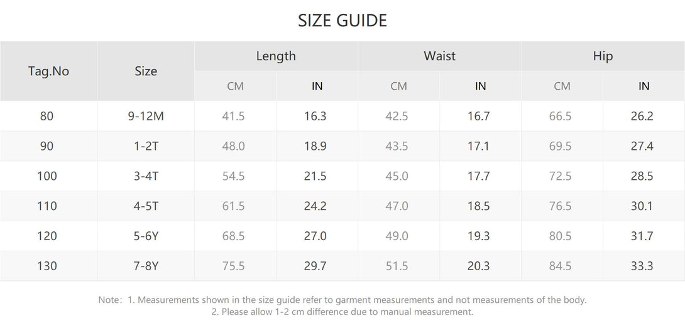This screenshot has width=685, height=331.
Task: Select tag number 130 cell
Action: (x=47, y=266)
